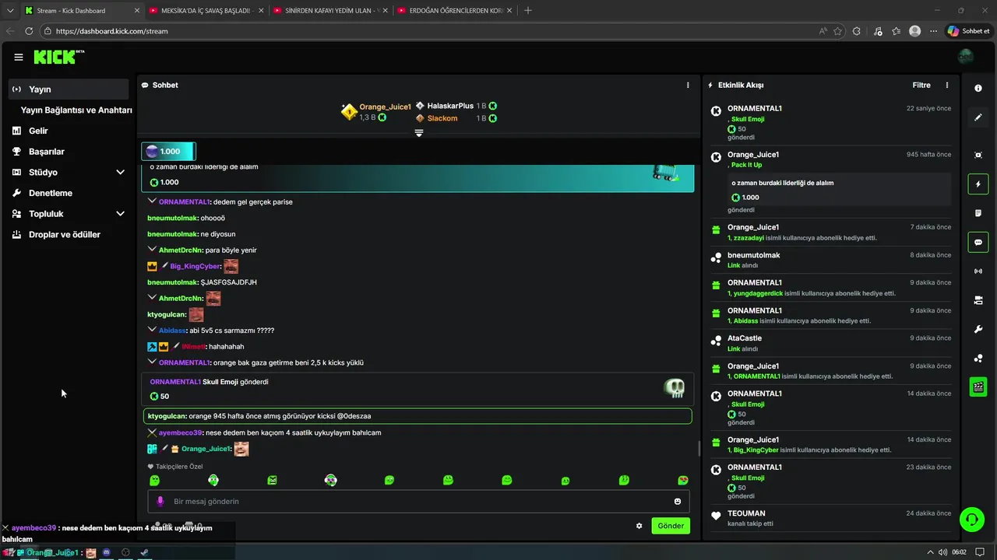Open Droplar ve ödüller page
Image resolution: width=997 pixels, height=560 pixels.
click(65, 234)
